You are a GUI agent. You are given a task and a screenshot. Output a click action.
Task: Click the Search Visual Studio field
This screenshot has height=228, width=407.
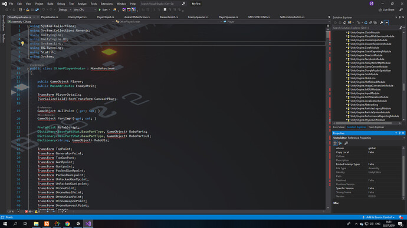click(160, 4)
